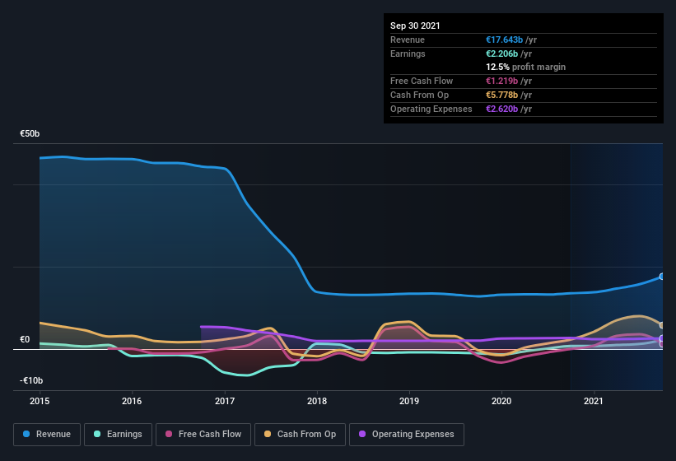Click the Sep 30 2021 tooltip date
This screenshot has width=676, height=461.
pos(415,26)
